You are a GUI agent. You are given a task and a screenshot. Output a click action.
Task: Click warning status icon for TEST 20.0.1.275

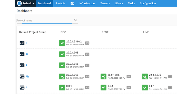pyautogui.click(x=104, y=76)
